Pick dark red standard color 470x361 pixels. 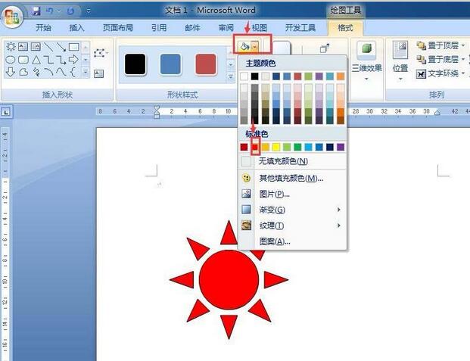click(x=244, y=147)
